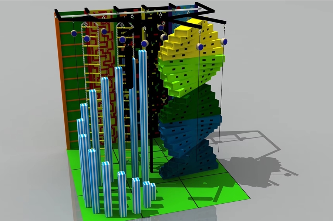
Task: Click the red maze-pattern climbing wall
Action: [x=102, y=76]
